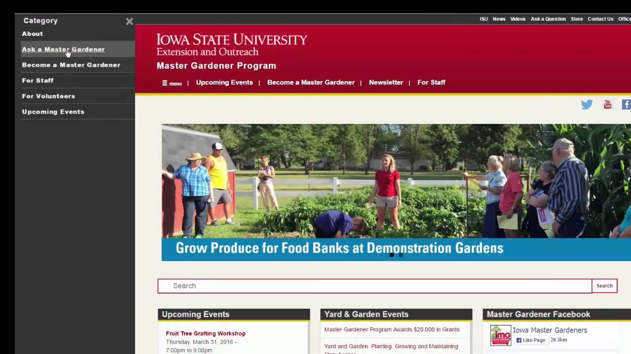This screenshot has width=631, height=354.
Task: Click in the Search text field
Action: 375,286
